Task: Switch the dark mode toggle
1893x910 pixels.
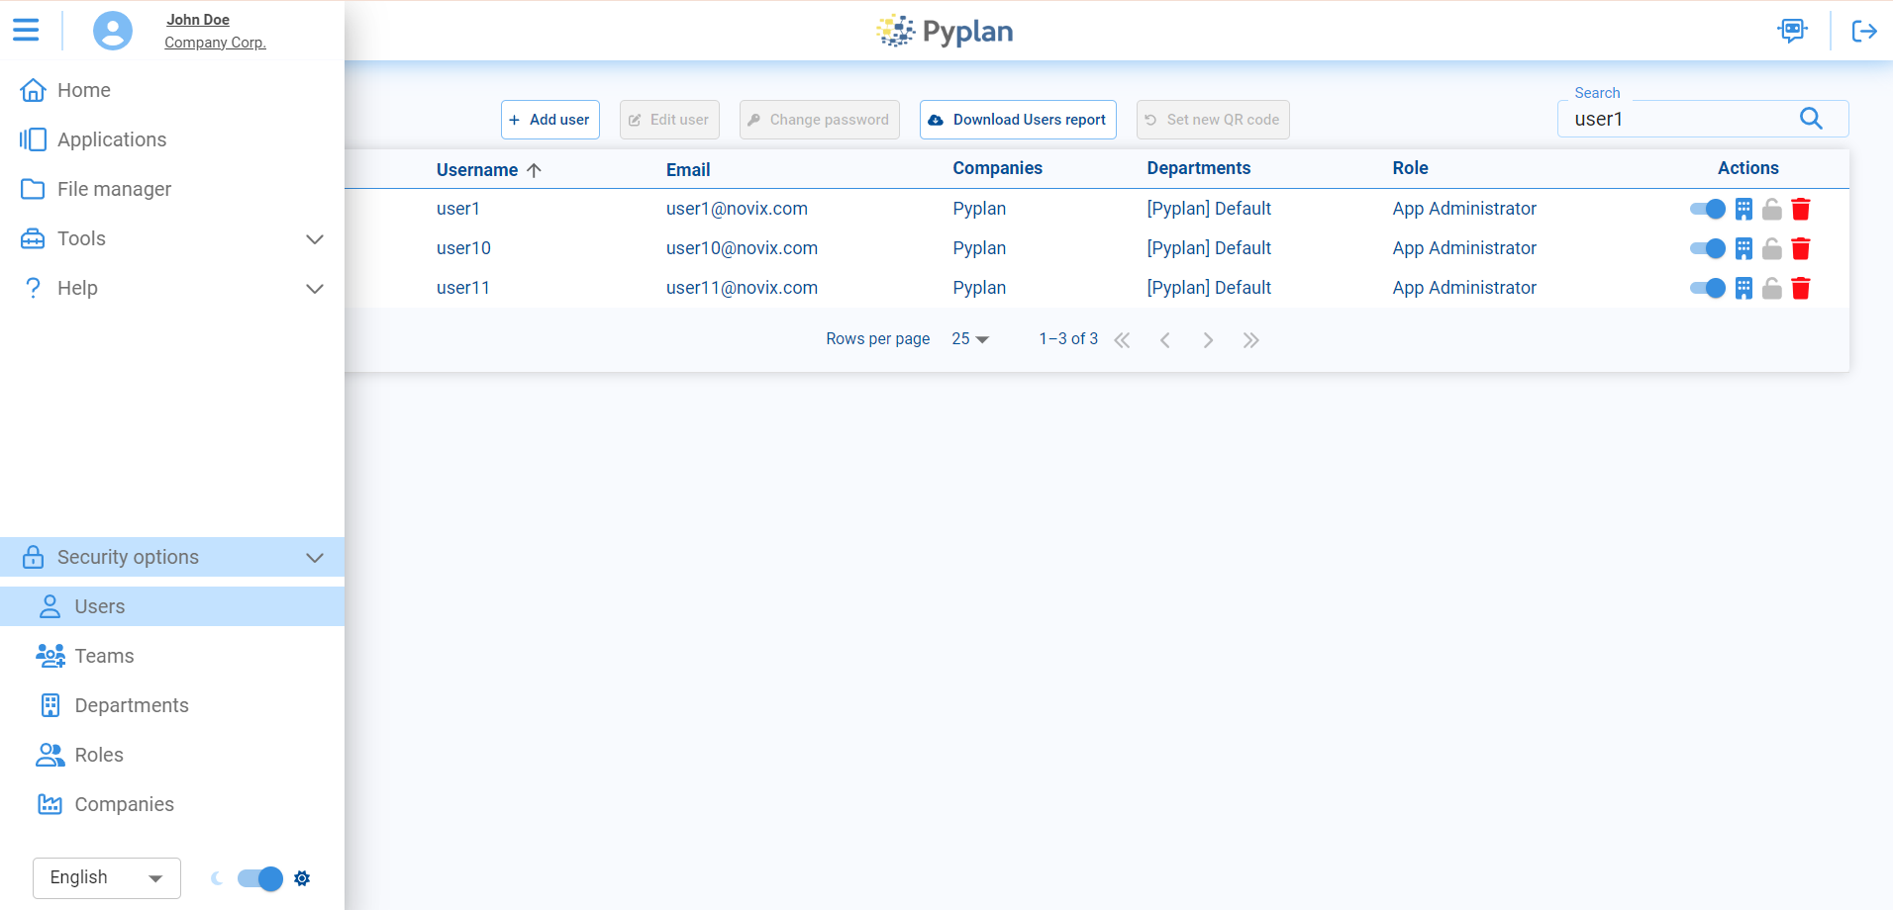Action: 260,878
